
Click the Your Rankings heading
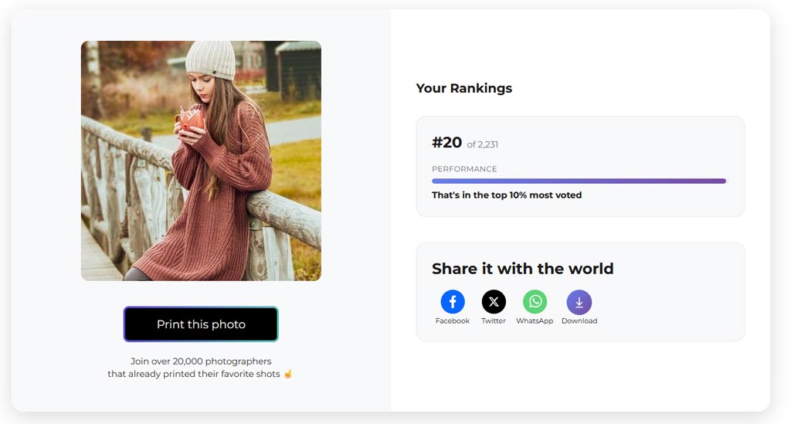[463, 88]
